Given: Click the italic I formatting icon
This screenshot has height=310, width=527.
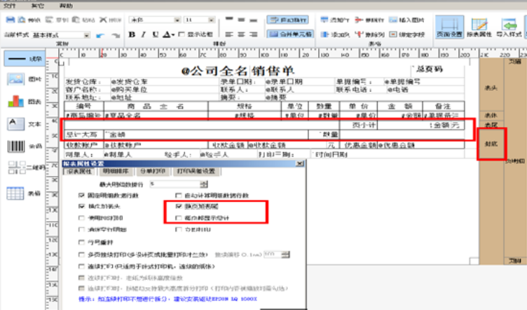Looking at the screenshot, I should point(142,34).
